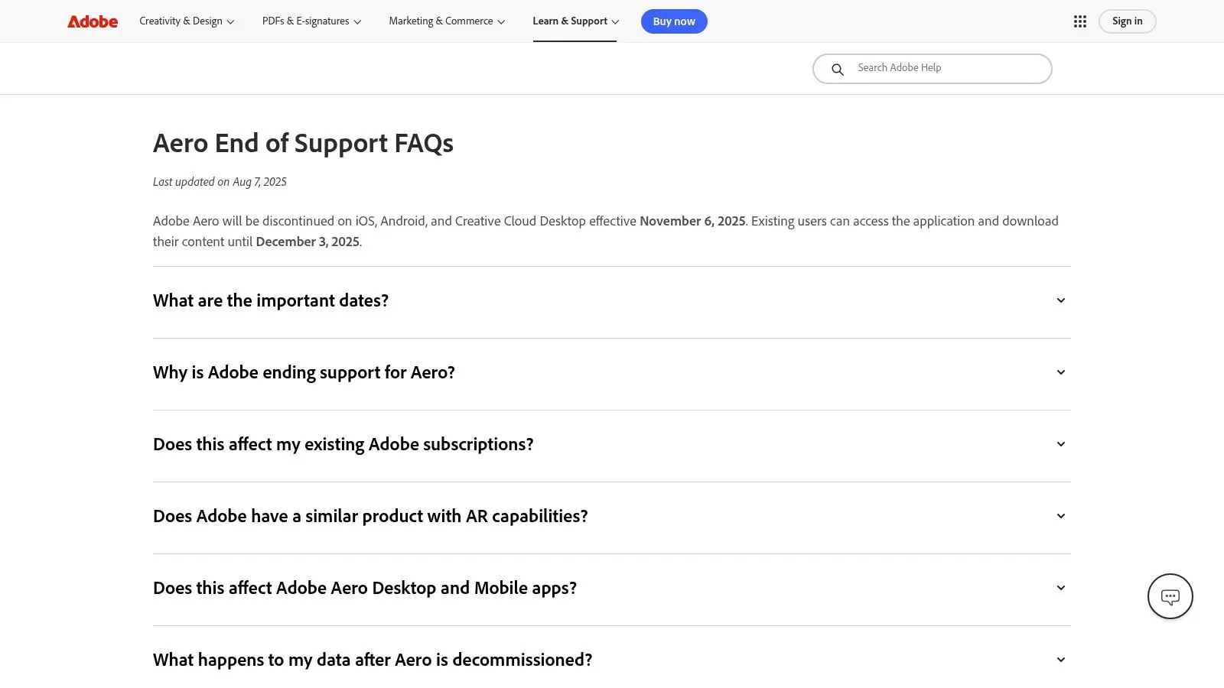Open the Marketing & Commerce dropdown

[447, 21]
